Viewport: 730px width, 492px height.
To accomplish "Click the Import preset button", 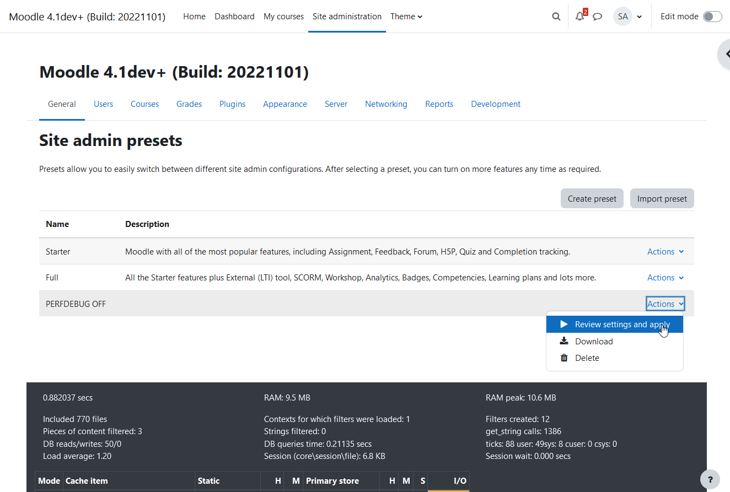I will (x=662, y=198).
